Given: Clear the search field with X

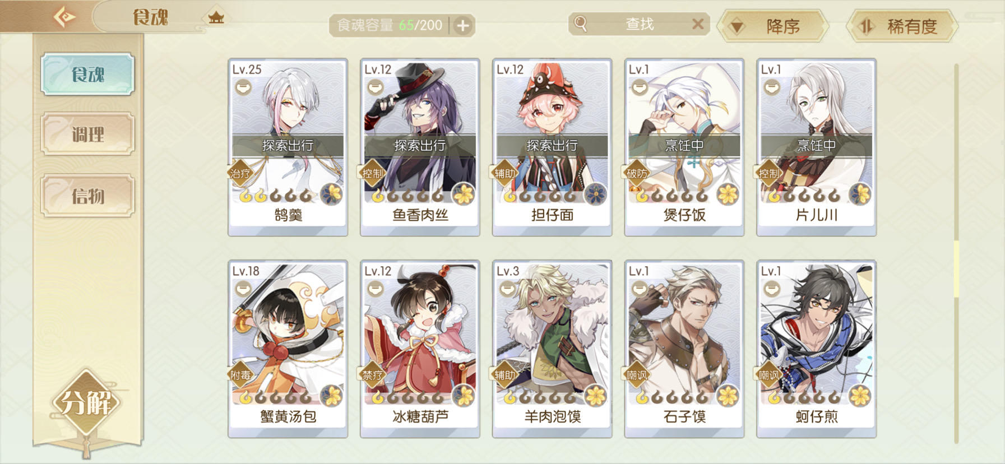Looking at the screenshot, I should [697, 24].
